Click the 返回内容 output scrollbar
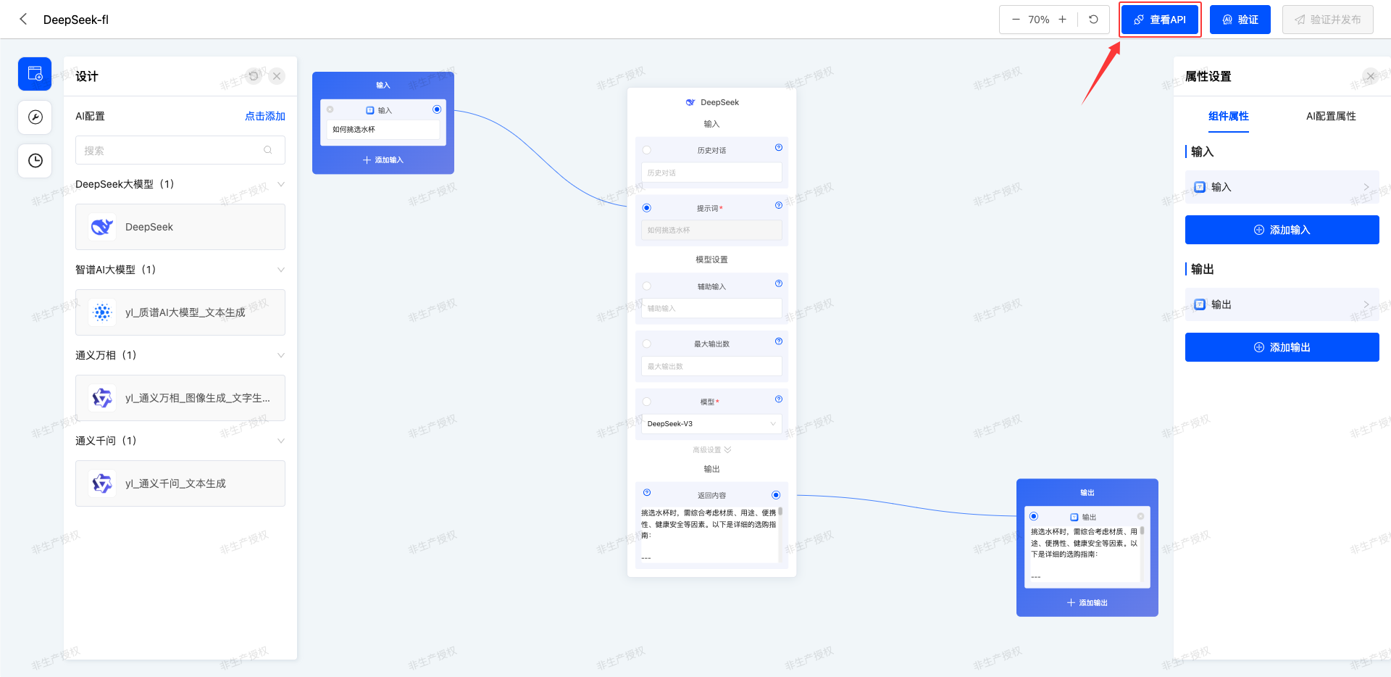 (x=780, y=512)
